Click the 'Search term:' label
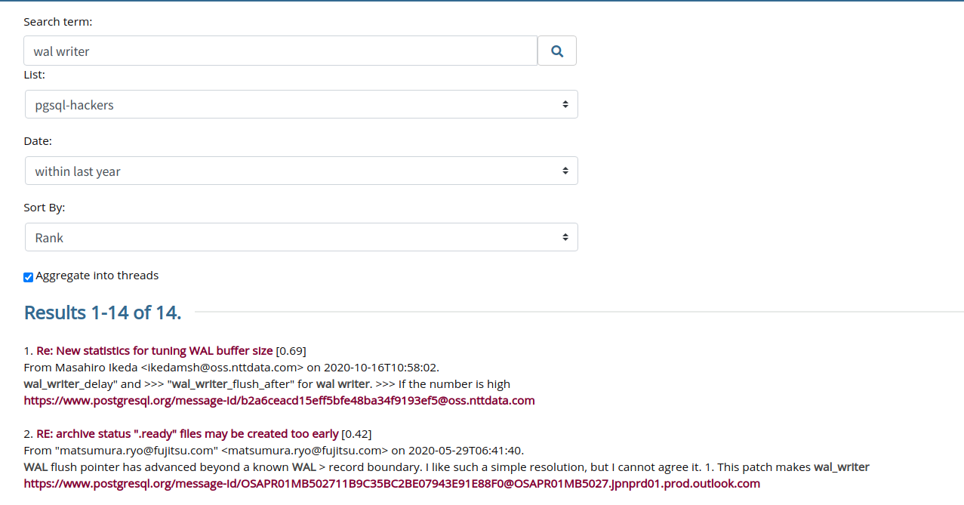This screenshot has height=505, width=964. pos(58,22)
